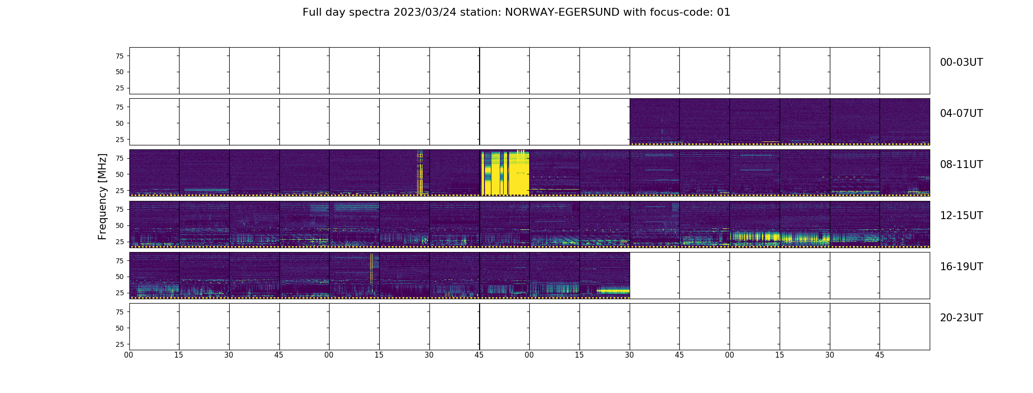Click the 50 tick of the 04-07UT row
The height and width of the screenshot is (393, 1033).
pos(119,123)
